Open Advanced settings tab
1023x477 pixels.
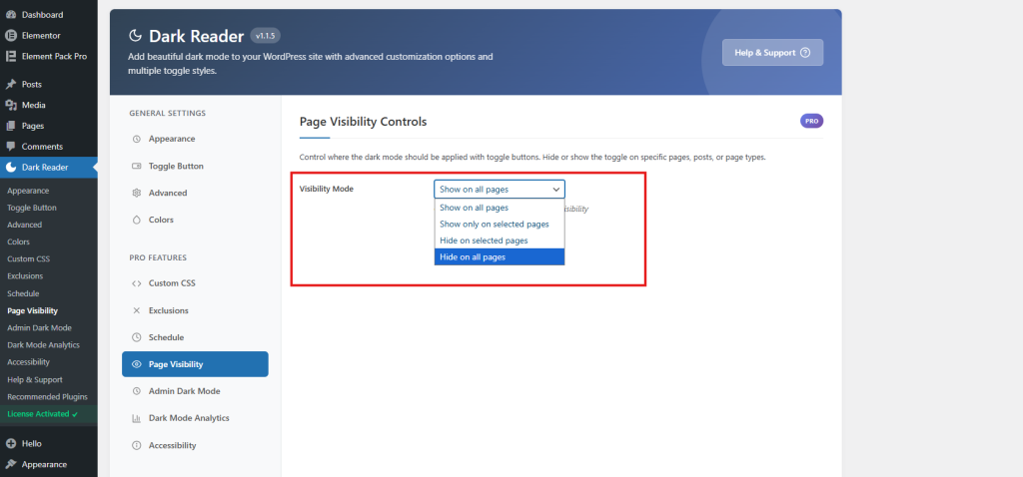point(195,193)
